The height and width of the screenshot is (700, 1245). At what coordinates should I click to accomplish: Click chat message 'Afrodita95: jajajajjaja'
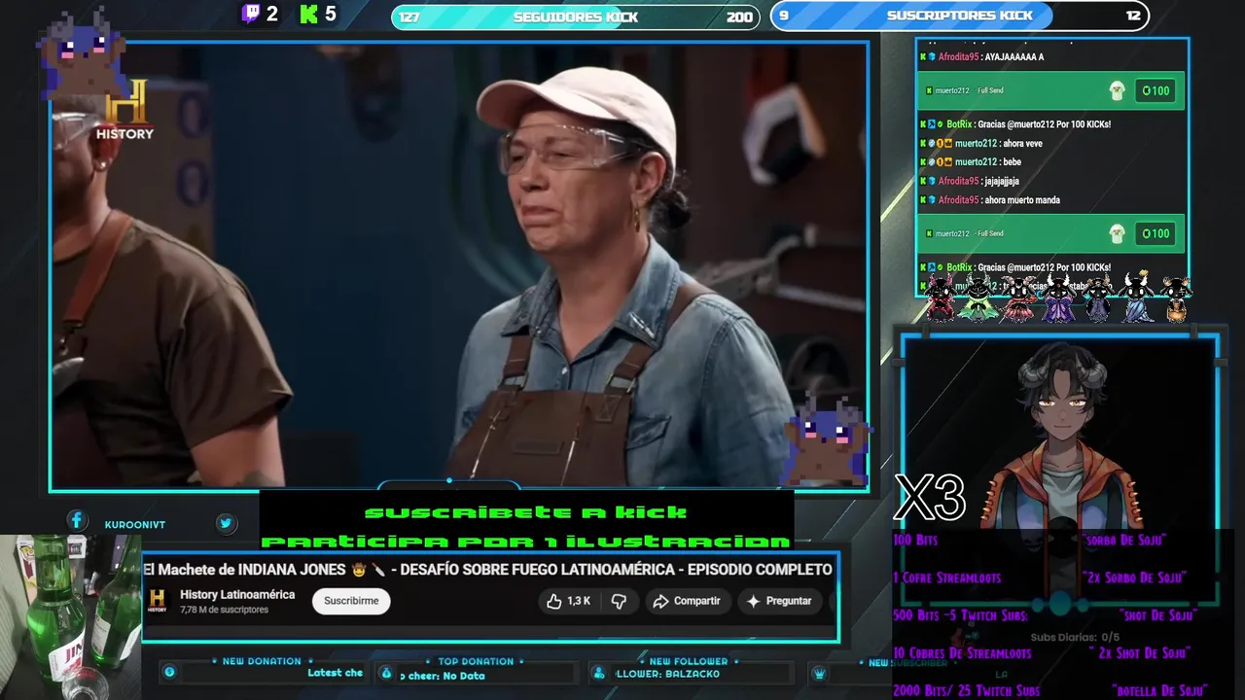pyautogui.click(x=971, y=181)
